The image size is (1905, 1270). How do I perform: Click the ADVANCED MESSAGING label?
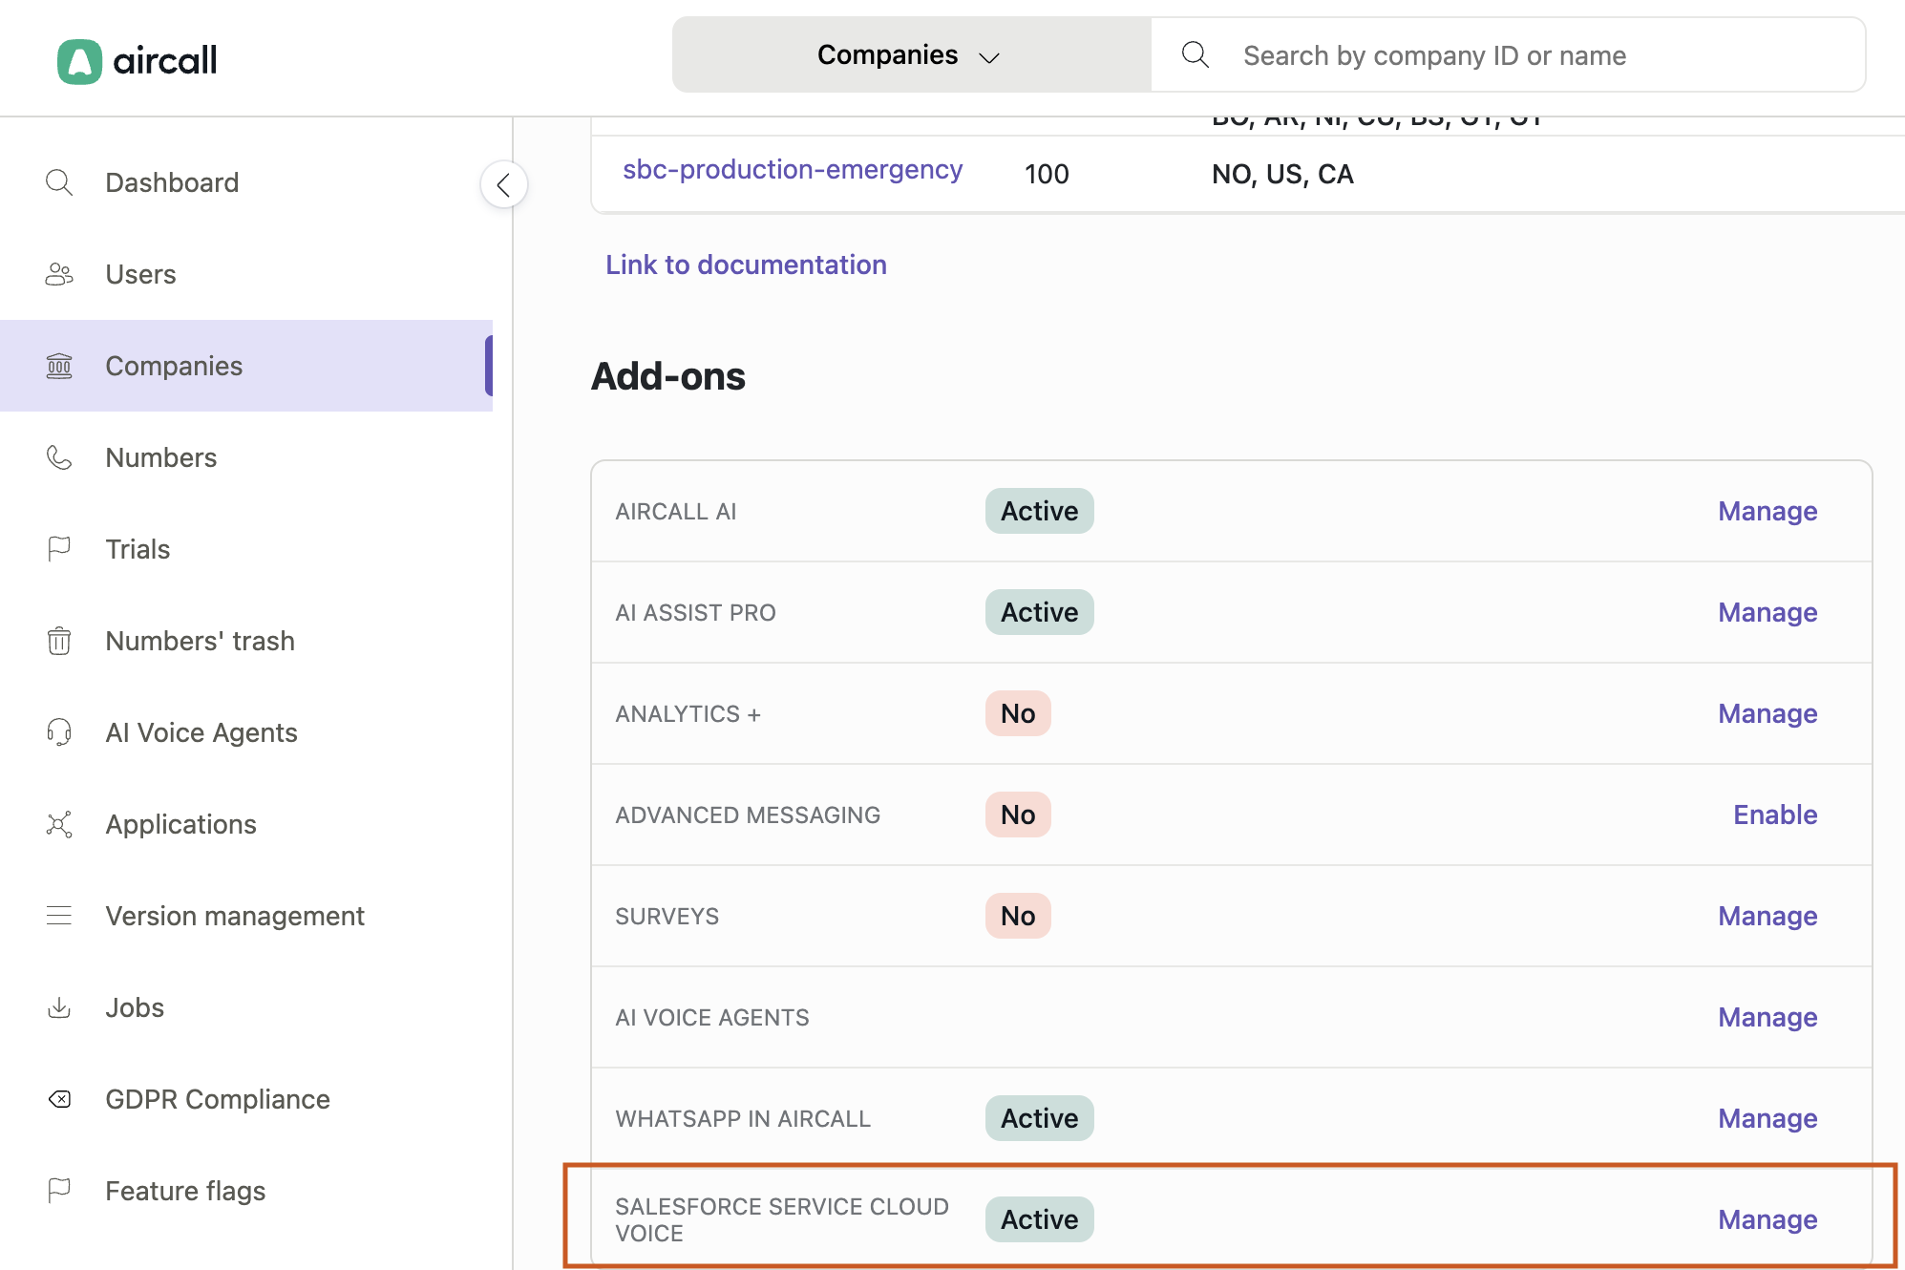click(748, 815)
